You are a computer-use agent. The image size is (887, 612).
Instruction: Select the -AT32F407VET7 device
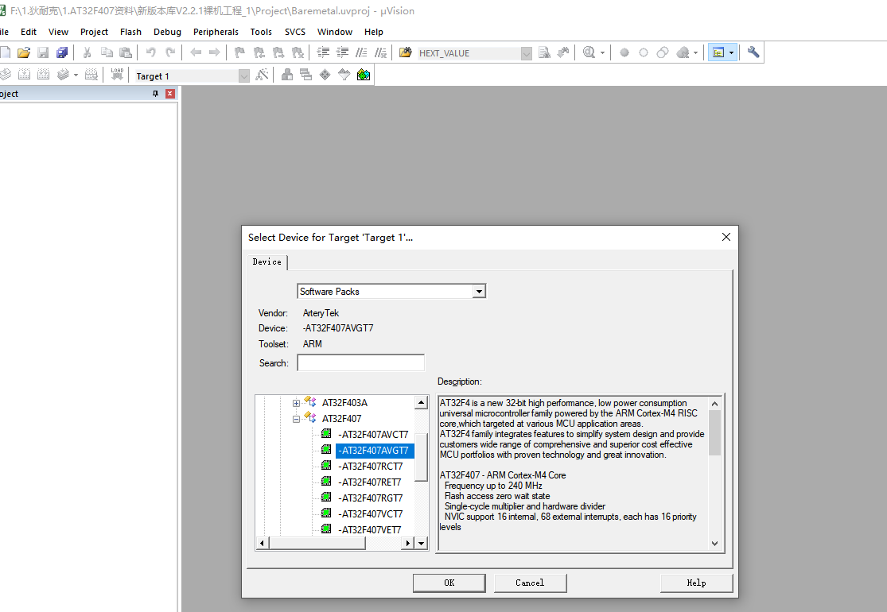tap(369, 529)
